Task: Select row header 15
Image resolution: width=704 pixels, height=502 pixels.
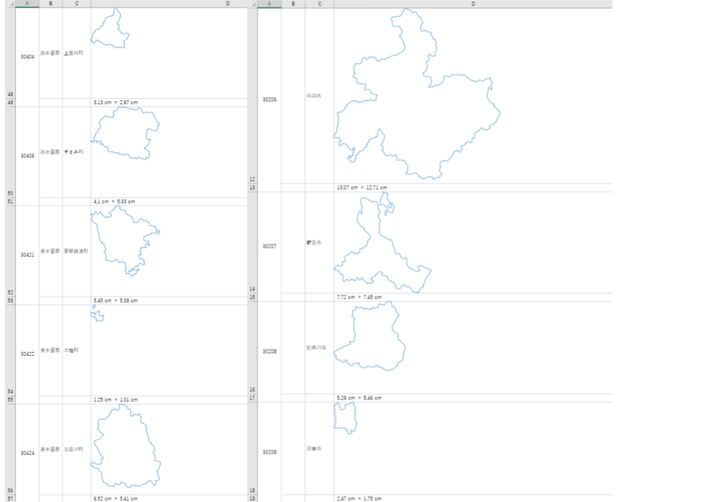Action: point(252,297)
